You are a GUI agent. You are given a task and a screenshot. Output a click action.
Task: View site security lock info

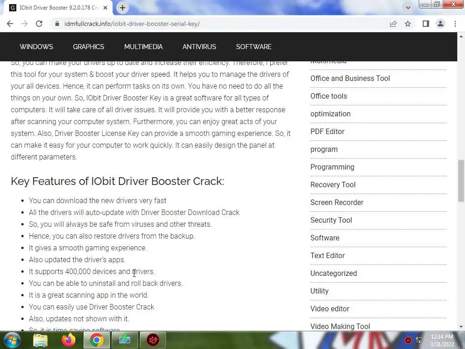pyautogui.click(x=57, y=24)
